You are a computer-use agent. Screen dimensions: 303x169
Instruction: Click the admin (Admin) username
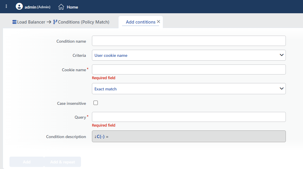(x=38, y=7)
